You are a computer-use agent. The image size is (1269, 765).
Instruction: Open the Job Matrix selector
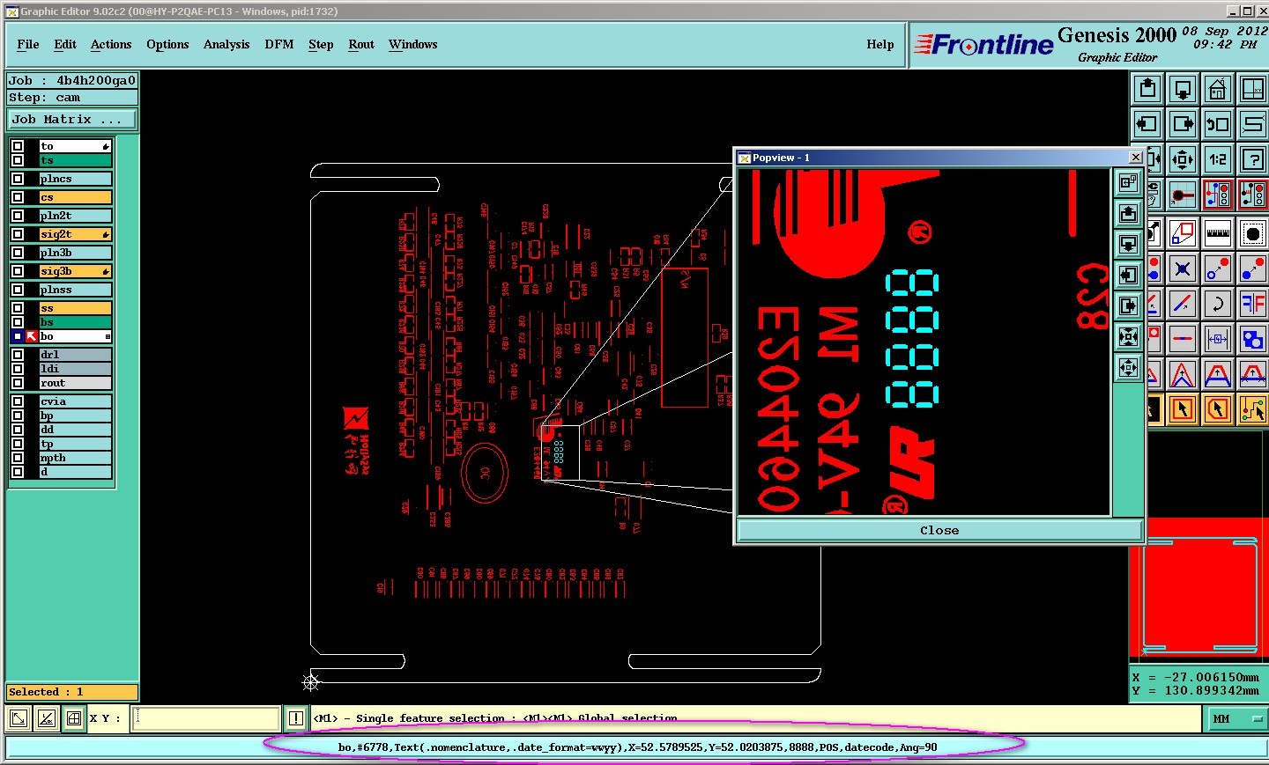72,119
